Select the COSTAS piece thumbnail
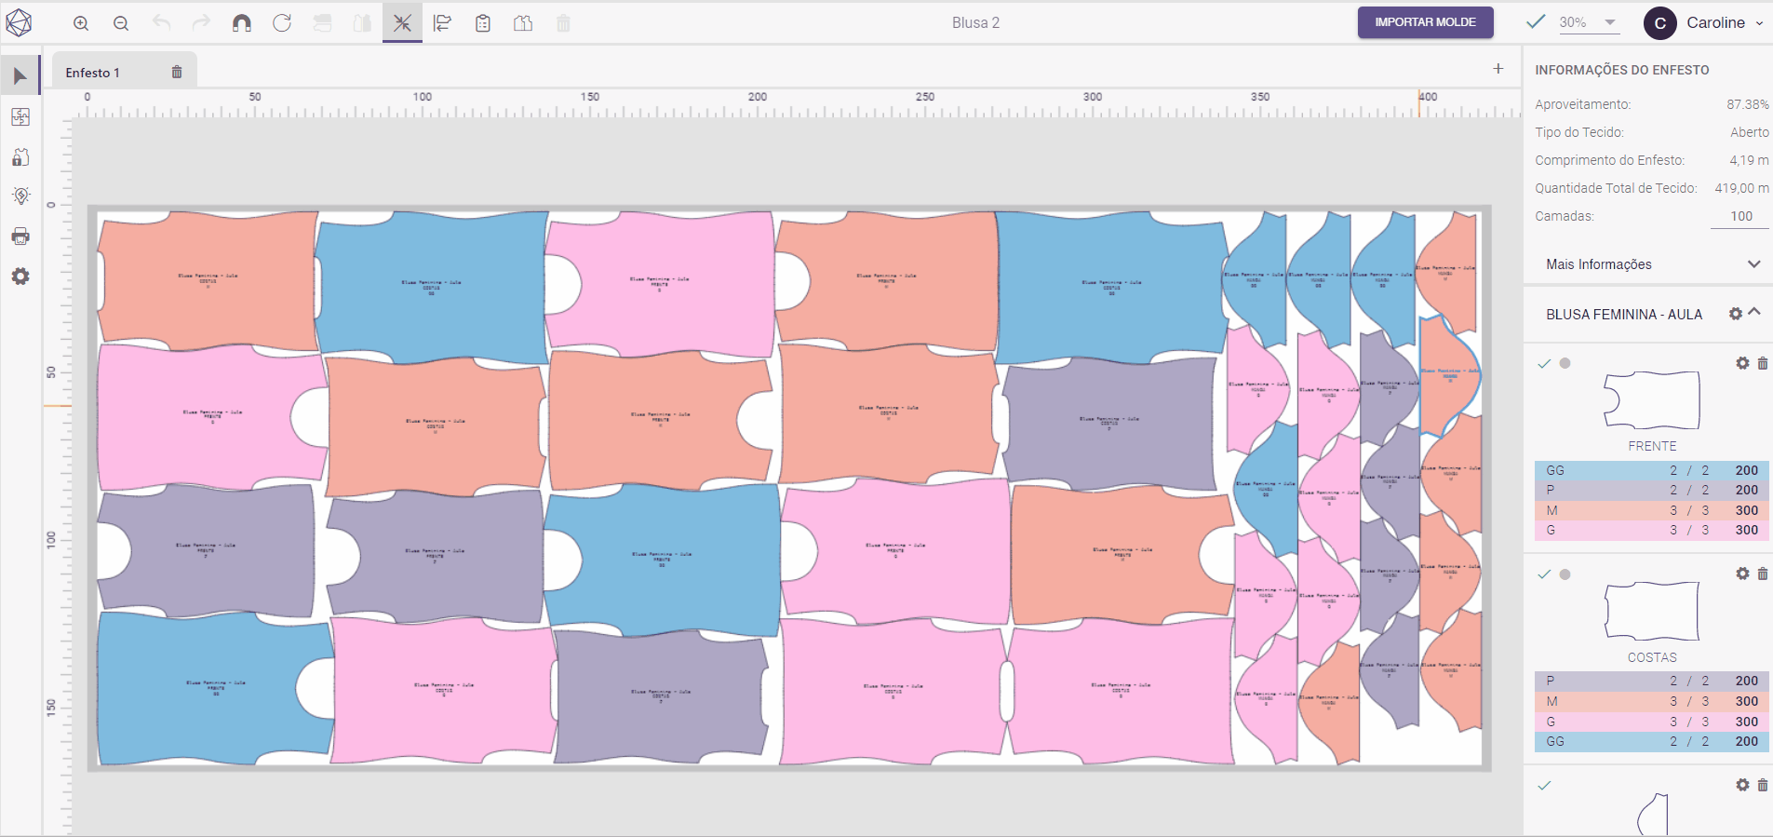Image resolution: width=1773 pixels, height=837 pixels. [1652, 611]
